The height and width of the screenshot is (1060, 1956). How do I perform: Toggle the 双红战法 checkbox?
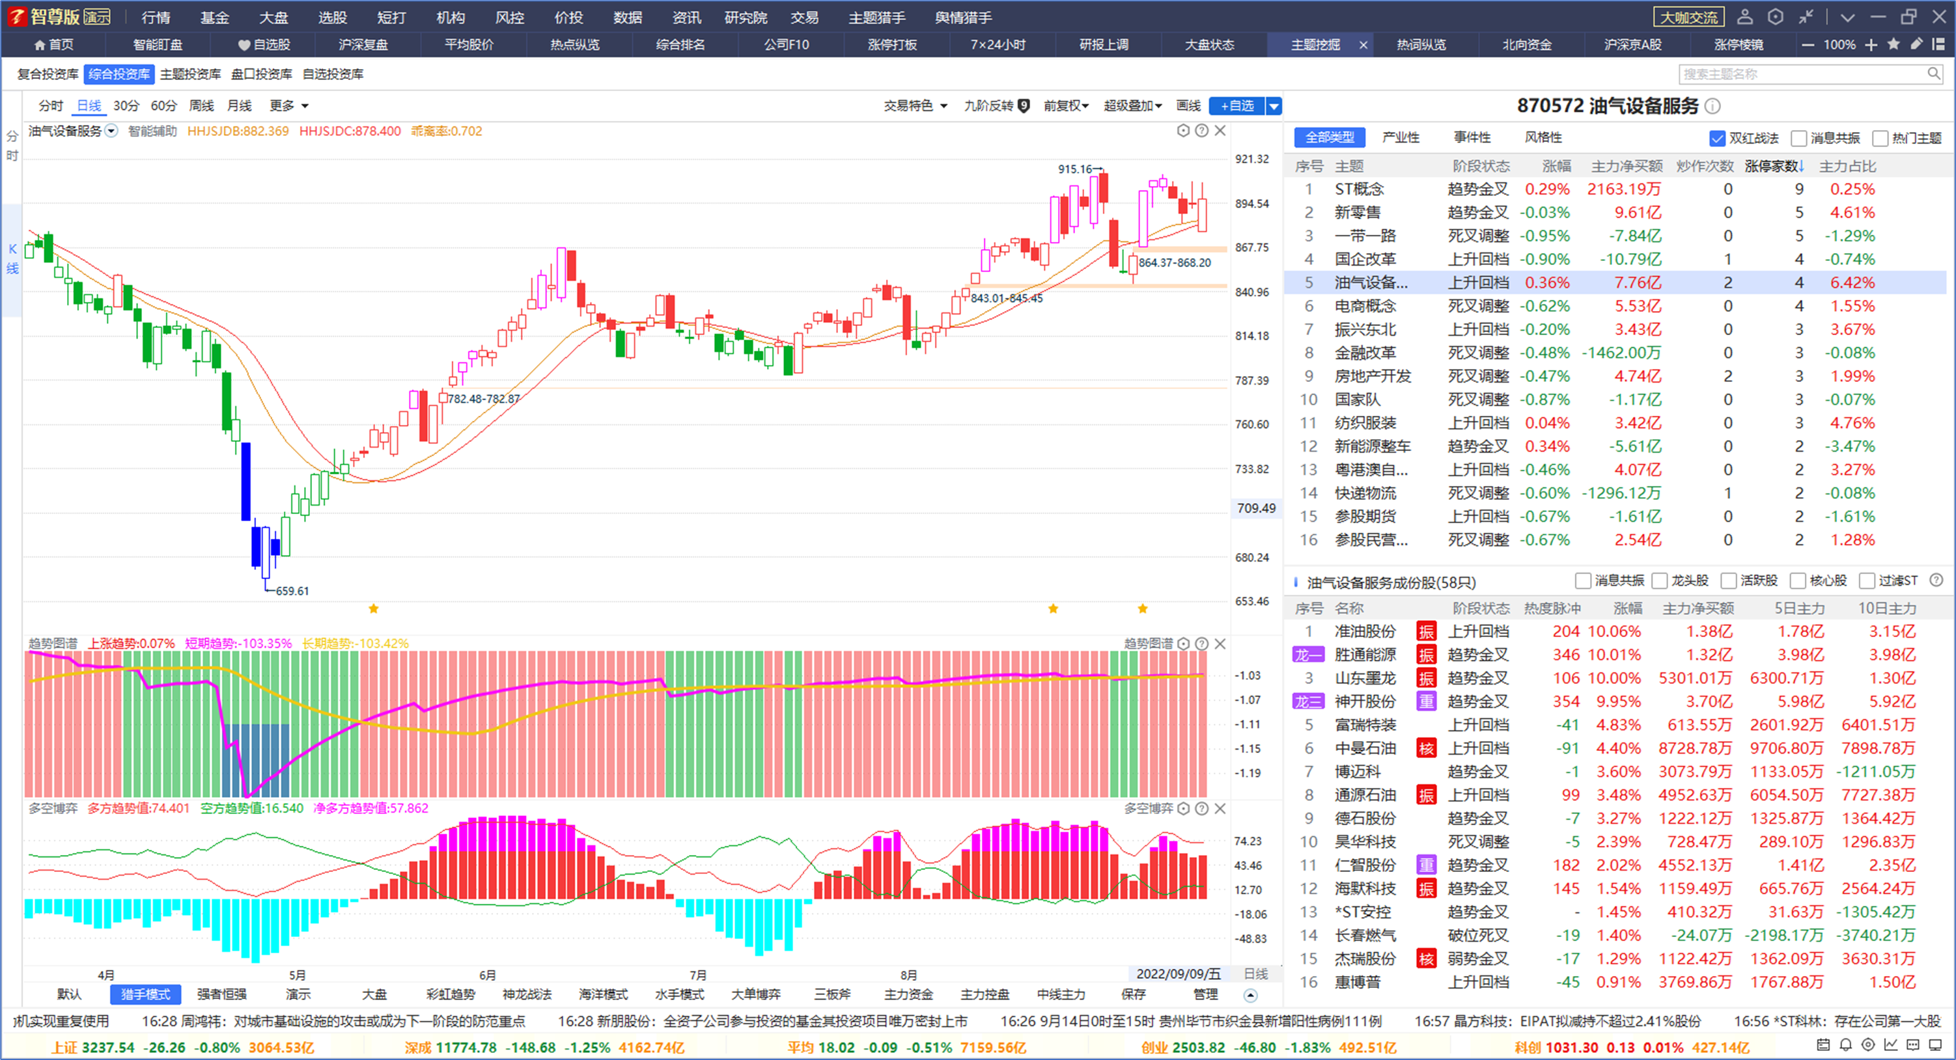[1718, 138]
